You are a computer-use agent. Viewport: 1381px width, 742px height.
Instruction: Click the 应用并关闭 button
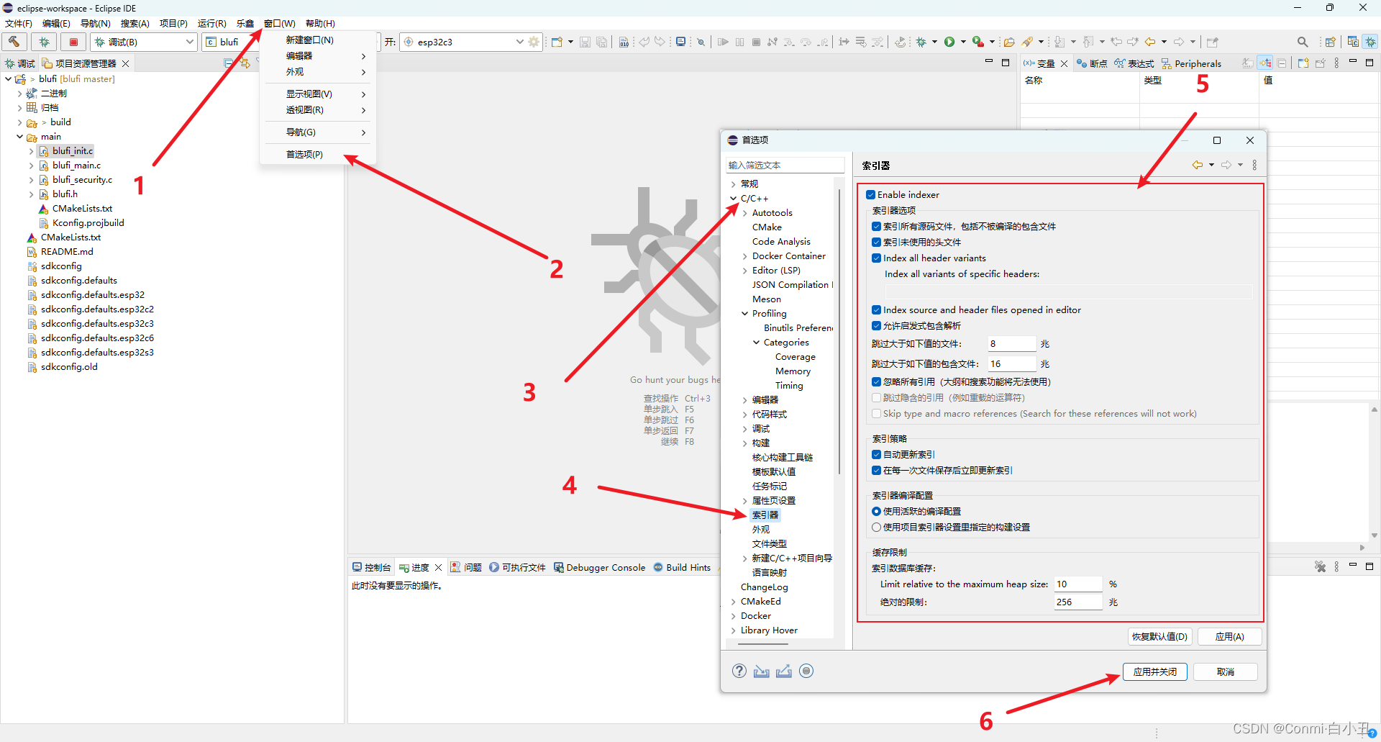pos(1154,671)
